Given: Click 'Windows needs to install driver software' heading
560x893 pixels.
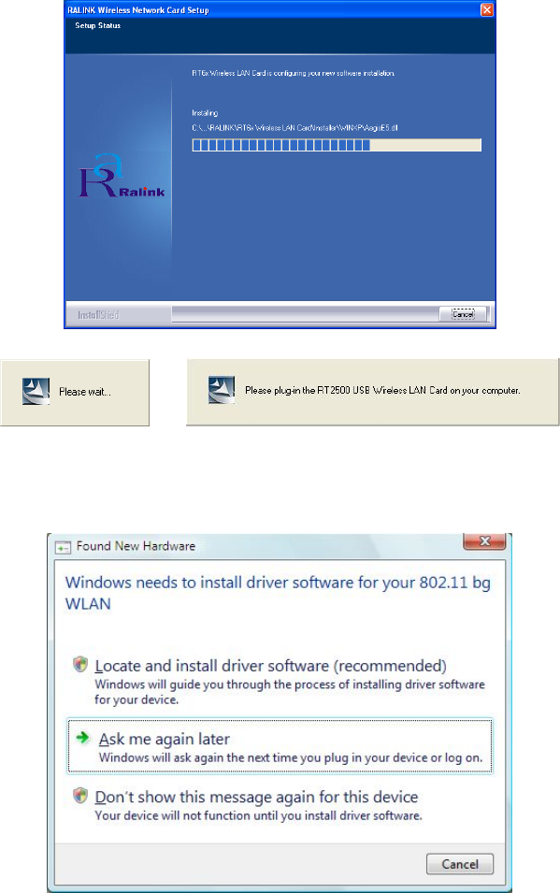Looking at the screenshot, I should tap(278, 593).
